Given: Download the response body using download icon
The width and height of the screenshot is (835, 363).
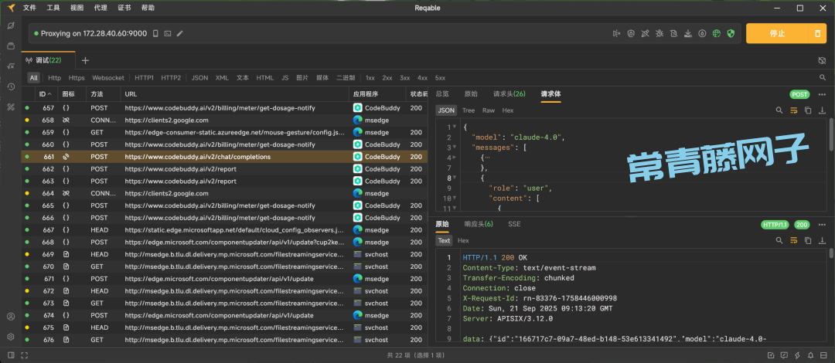Looking at the screenshot, I should [x=822, y=239].
